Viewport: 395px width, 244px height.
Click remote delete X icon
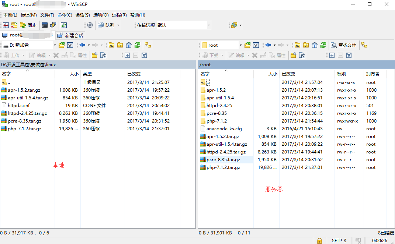tap(255, 55)
